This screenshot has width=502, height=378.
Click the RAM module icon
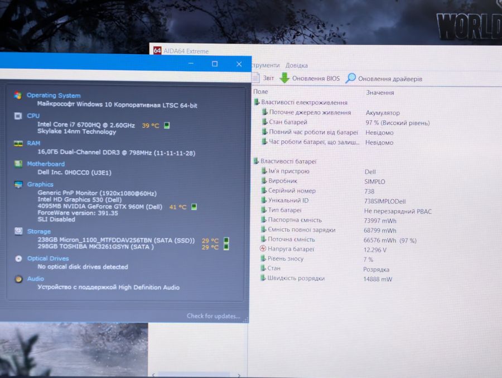[x=18, y=143]
